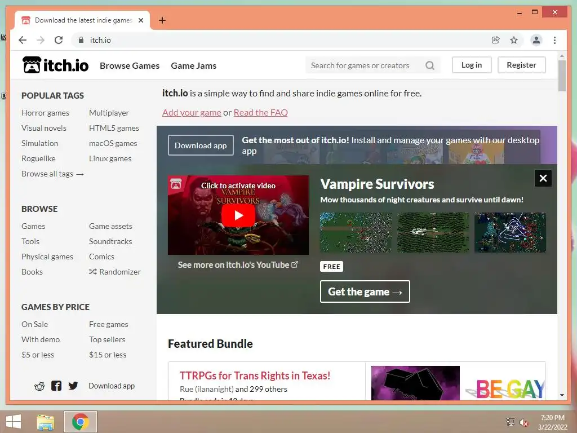Open Vampire Survivors title link
The height and width of the screenshot is (433, 577).
pos(377,184)
